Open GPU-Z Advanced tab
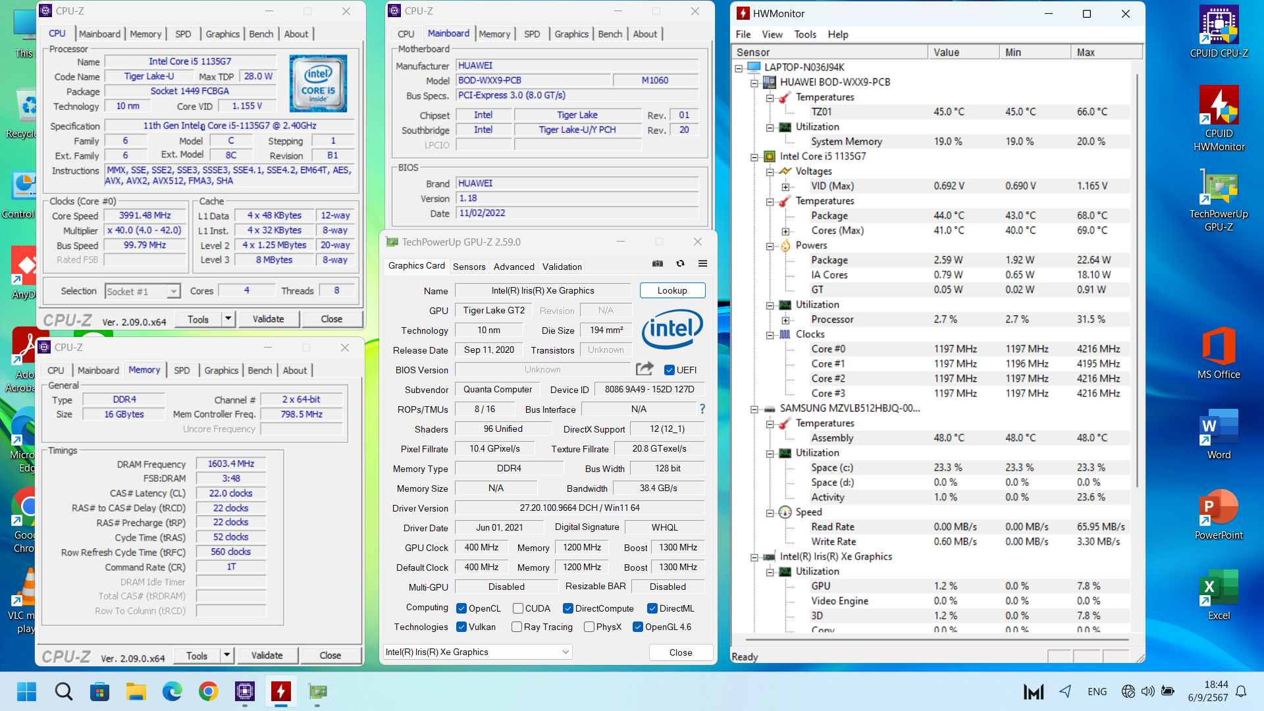This screenshot has width=1264, height=711. [514, 267]
